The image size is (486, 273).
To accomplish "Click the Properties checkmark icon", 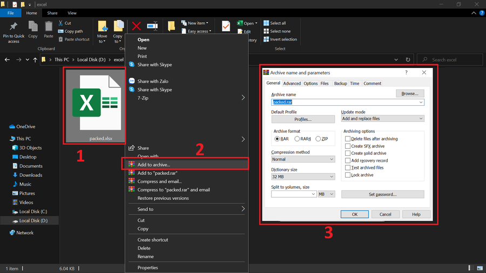I will pyautogui.click(x=226, y=26).
